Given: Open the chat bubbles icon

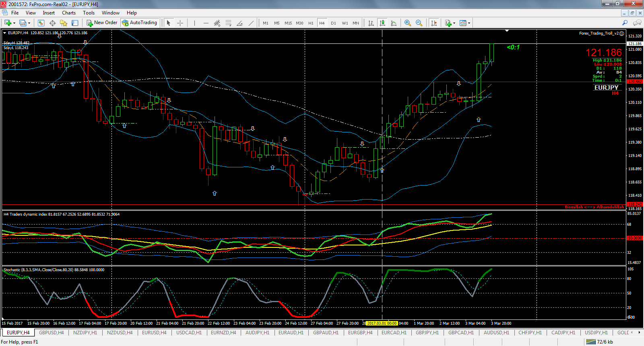Looking at the screenshot, I should [637, 23].
